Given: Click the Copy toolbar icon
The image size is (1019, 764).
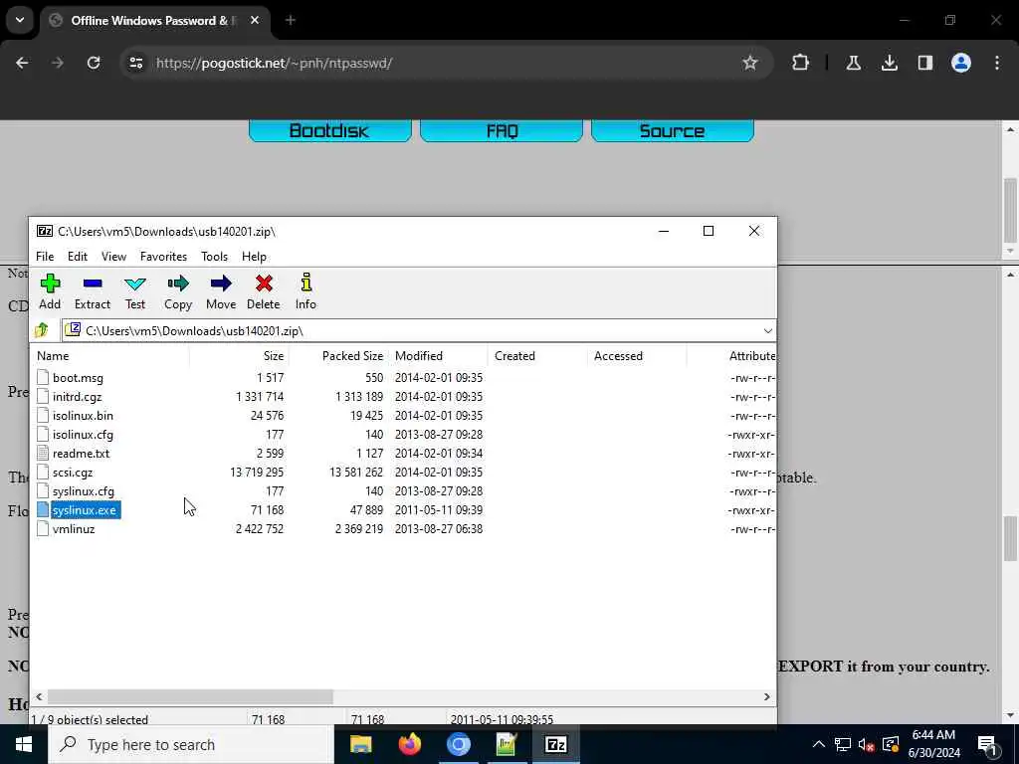Looking at the screenshot, I should click(178, 291).
